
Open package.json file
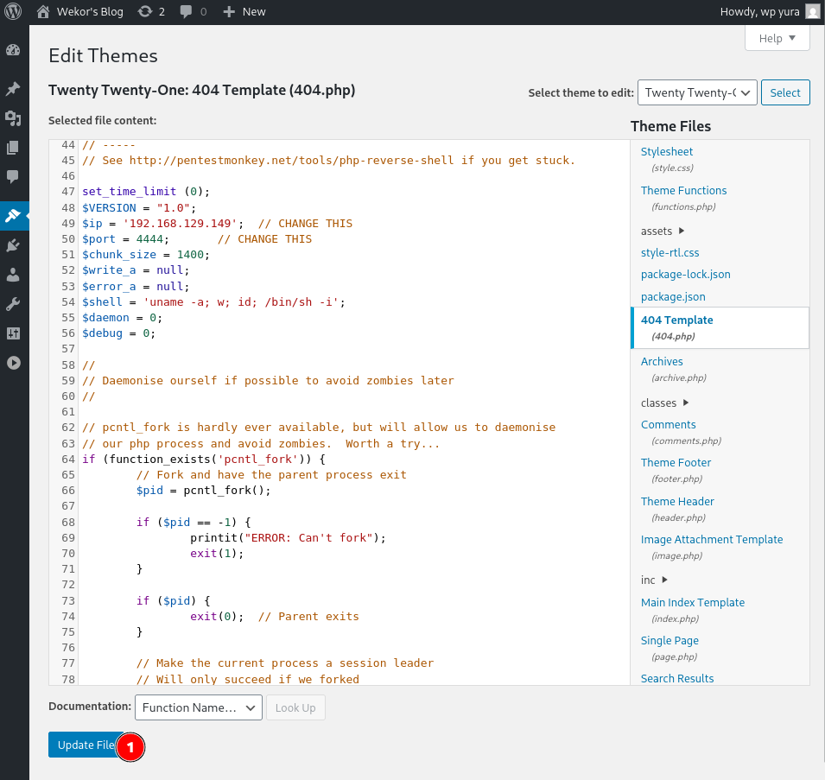coord(673,296)
